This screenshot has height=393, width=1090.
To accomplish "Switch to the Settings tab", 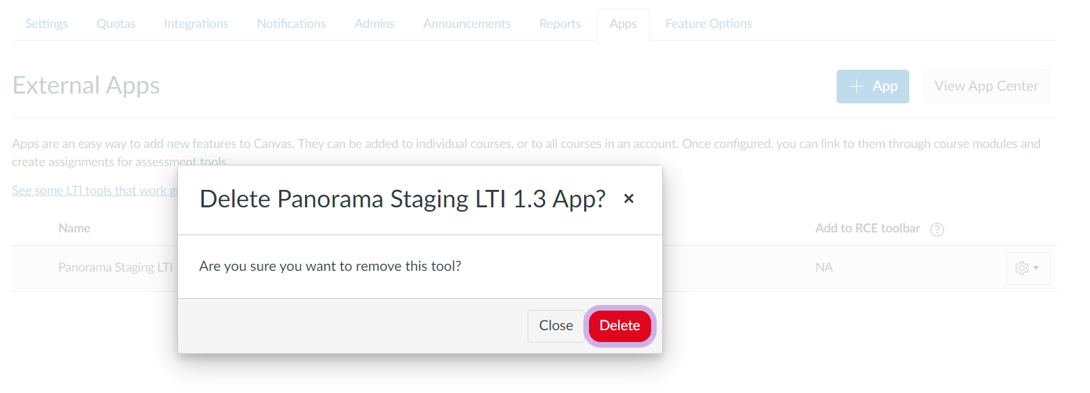I will click(x=47, y=24).
